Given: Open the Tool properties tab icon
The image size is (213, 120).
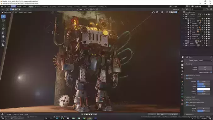Looking at the screenshot, I should click(182, 61).
